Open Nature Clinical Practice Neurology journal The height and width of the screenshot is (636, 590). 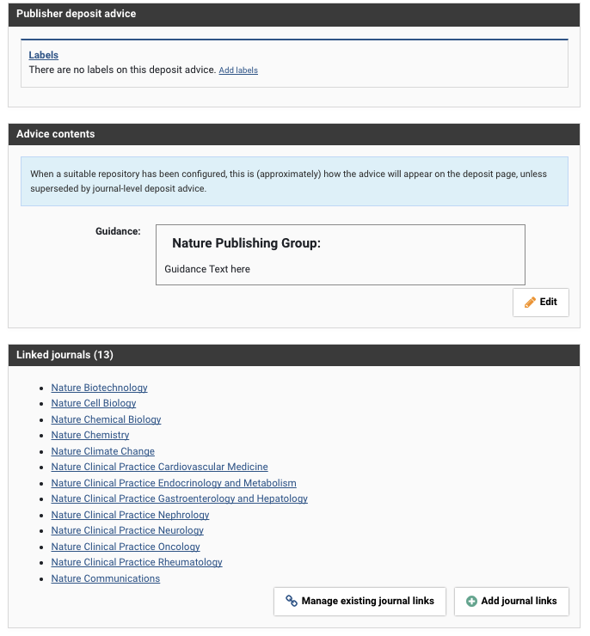[127, 530]
